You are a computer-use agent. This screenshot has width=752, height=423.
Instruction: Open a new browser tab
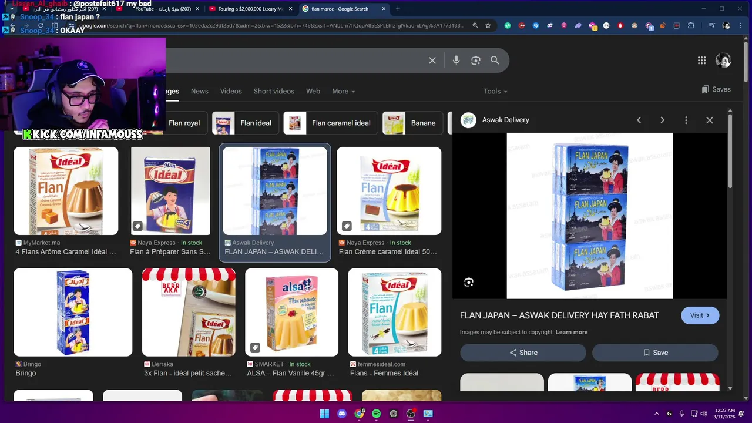coord(398,9)
